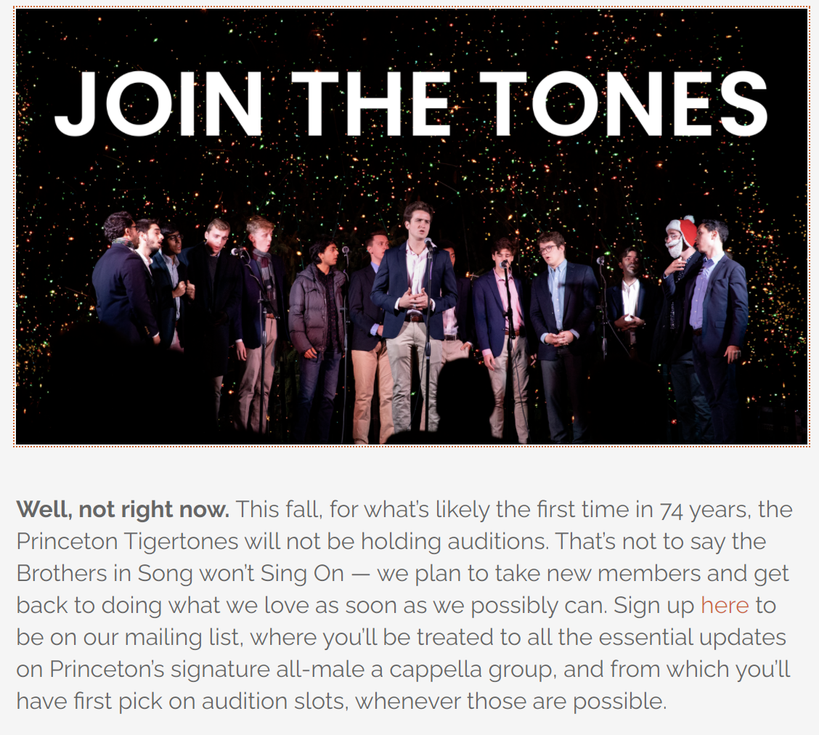Click the bold 'Well, not right now.' text
Image resolution: width=819 pixels, height=735 pixels.
[x=123, y=509]
